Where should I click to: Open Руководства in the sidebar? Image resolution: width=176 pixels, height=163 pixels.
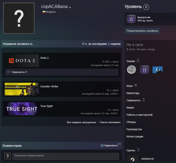tap(134, 129)
